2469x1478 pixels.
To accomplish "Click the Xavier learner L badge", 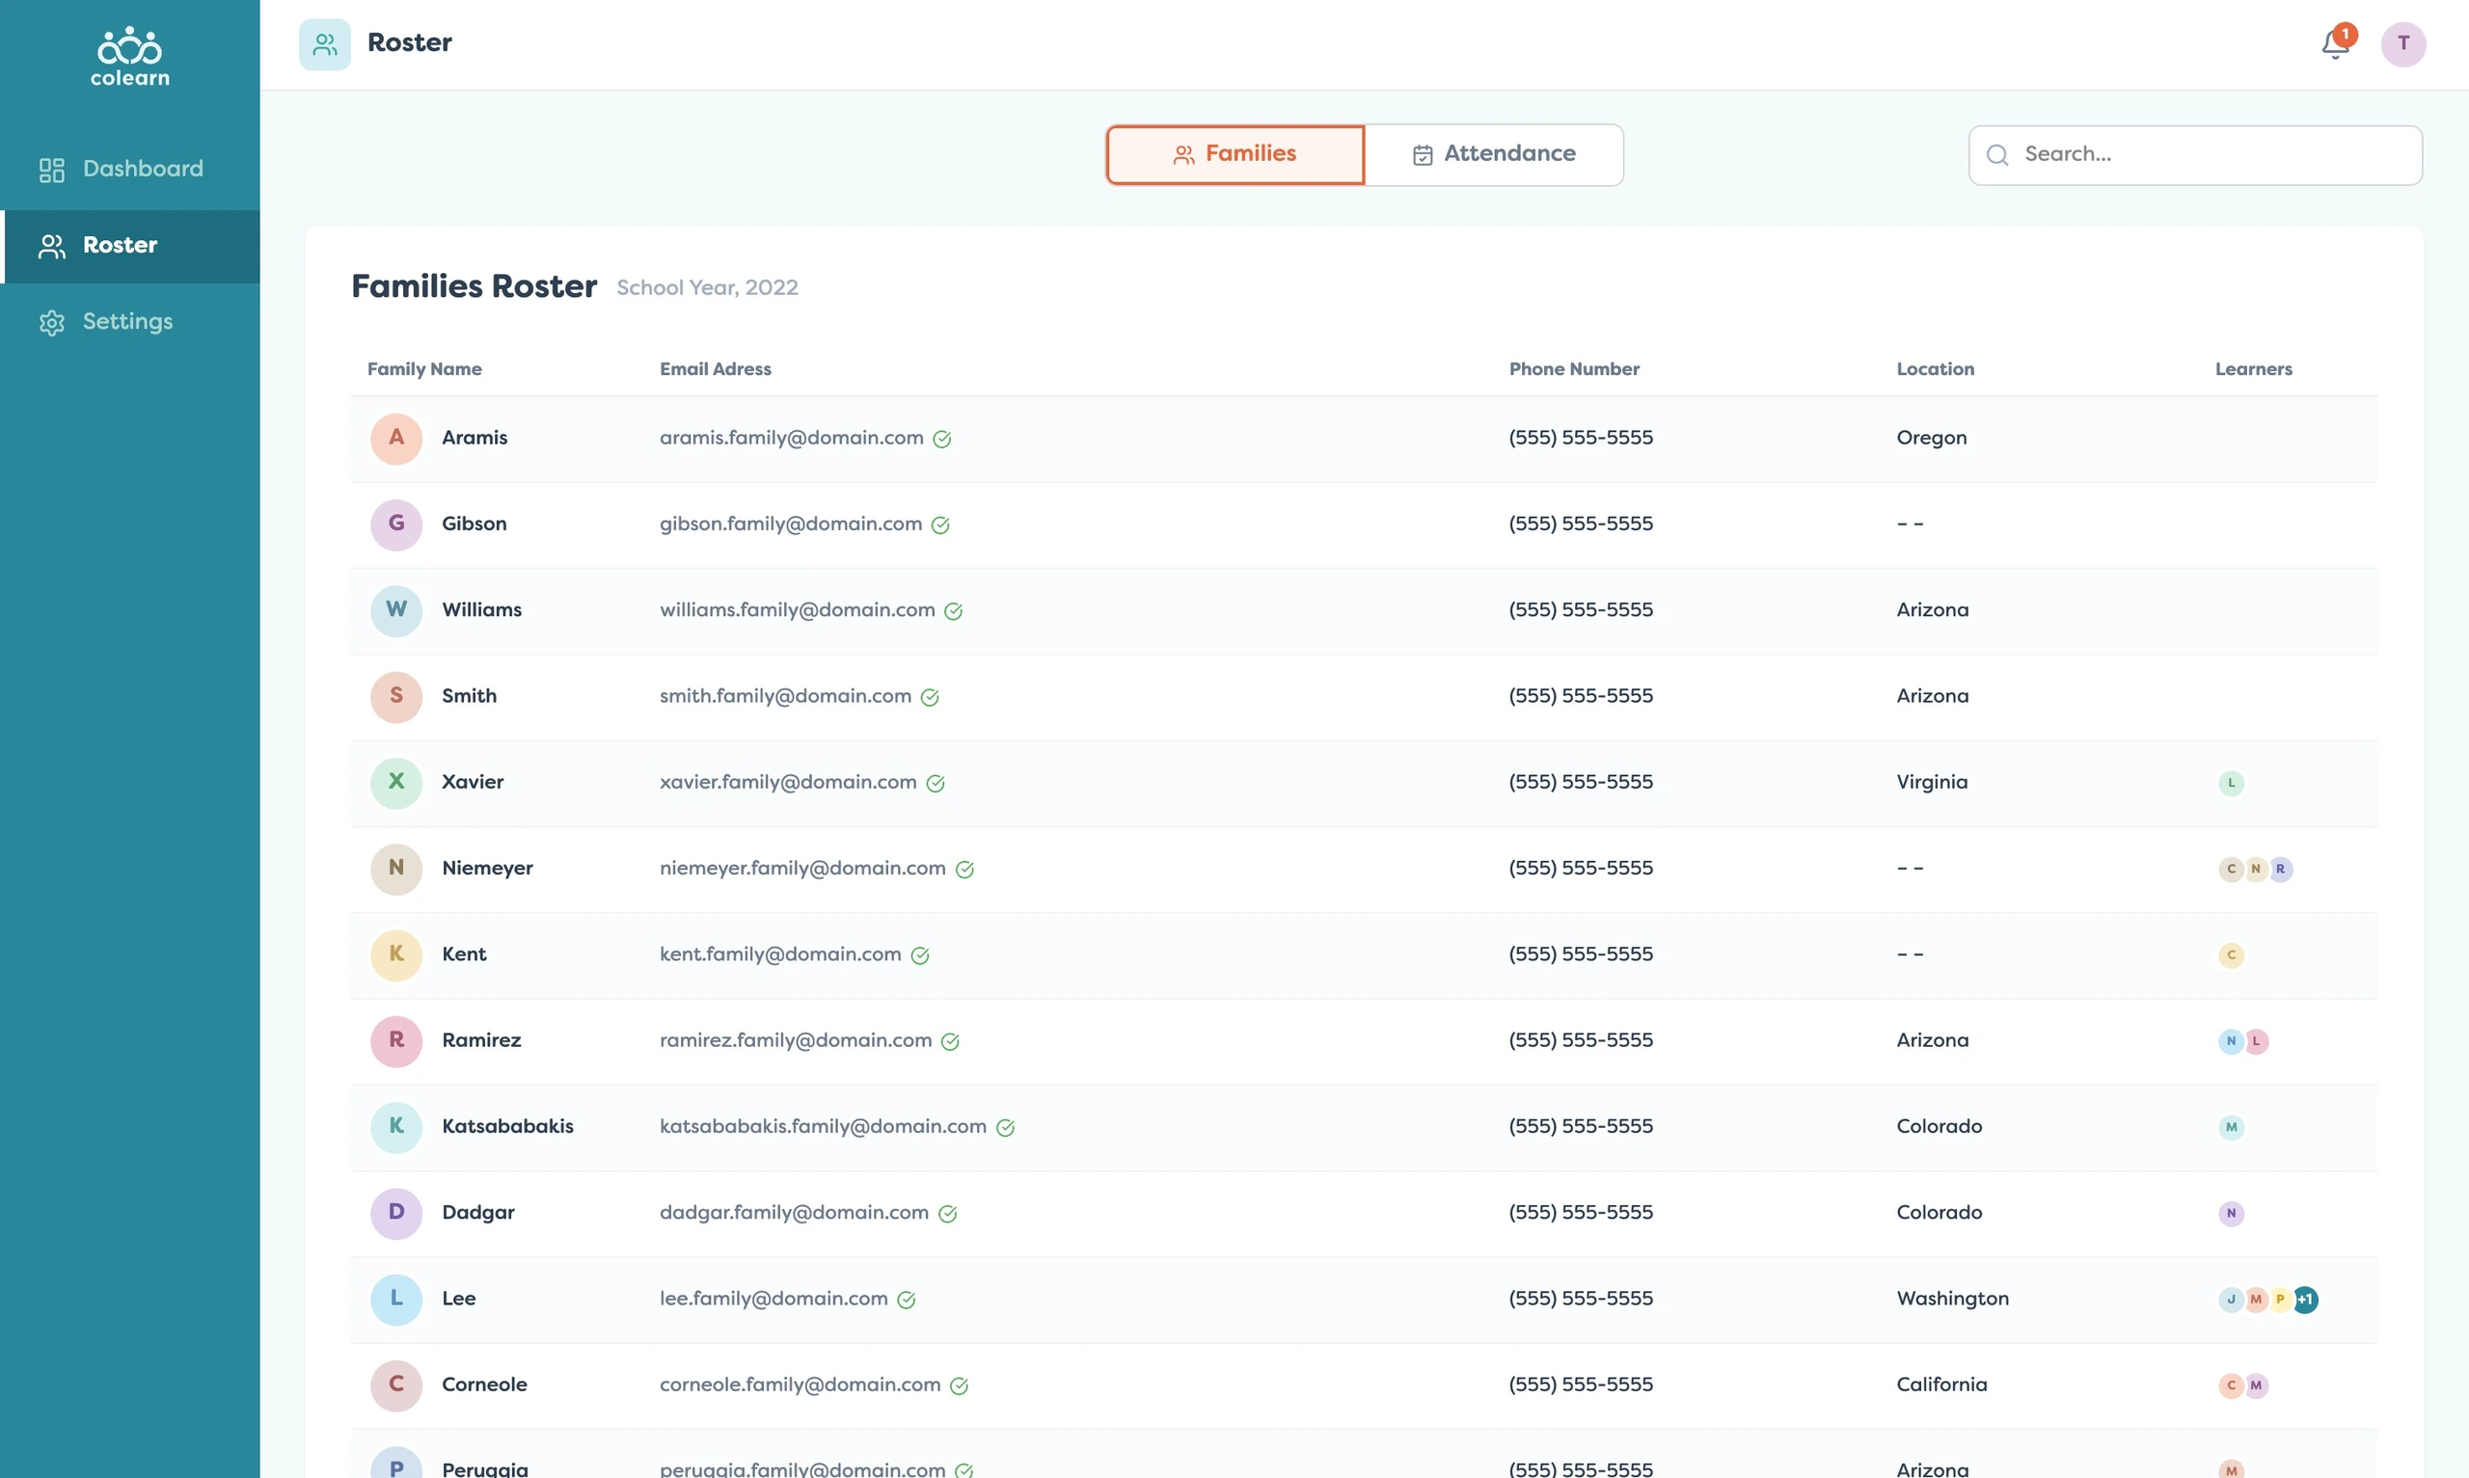I will tap(2231, 783).
